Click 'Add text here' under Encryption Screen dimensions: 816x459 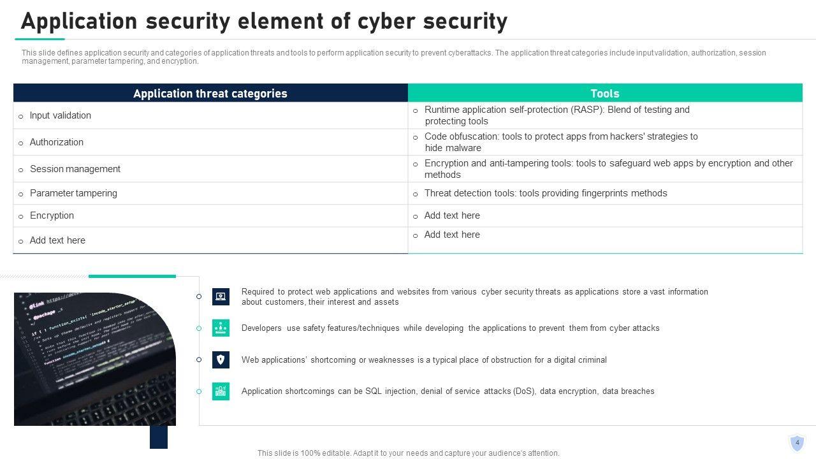pos(57,240)
